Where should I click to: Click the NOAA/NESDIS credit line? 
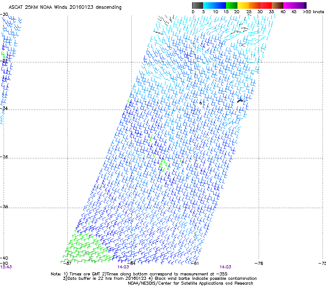point(190,283)
